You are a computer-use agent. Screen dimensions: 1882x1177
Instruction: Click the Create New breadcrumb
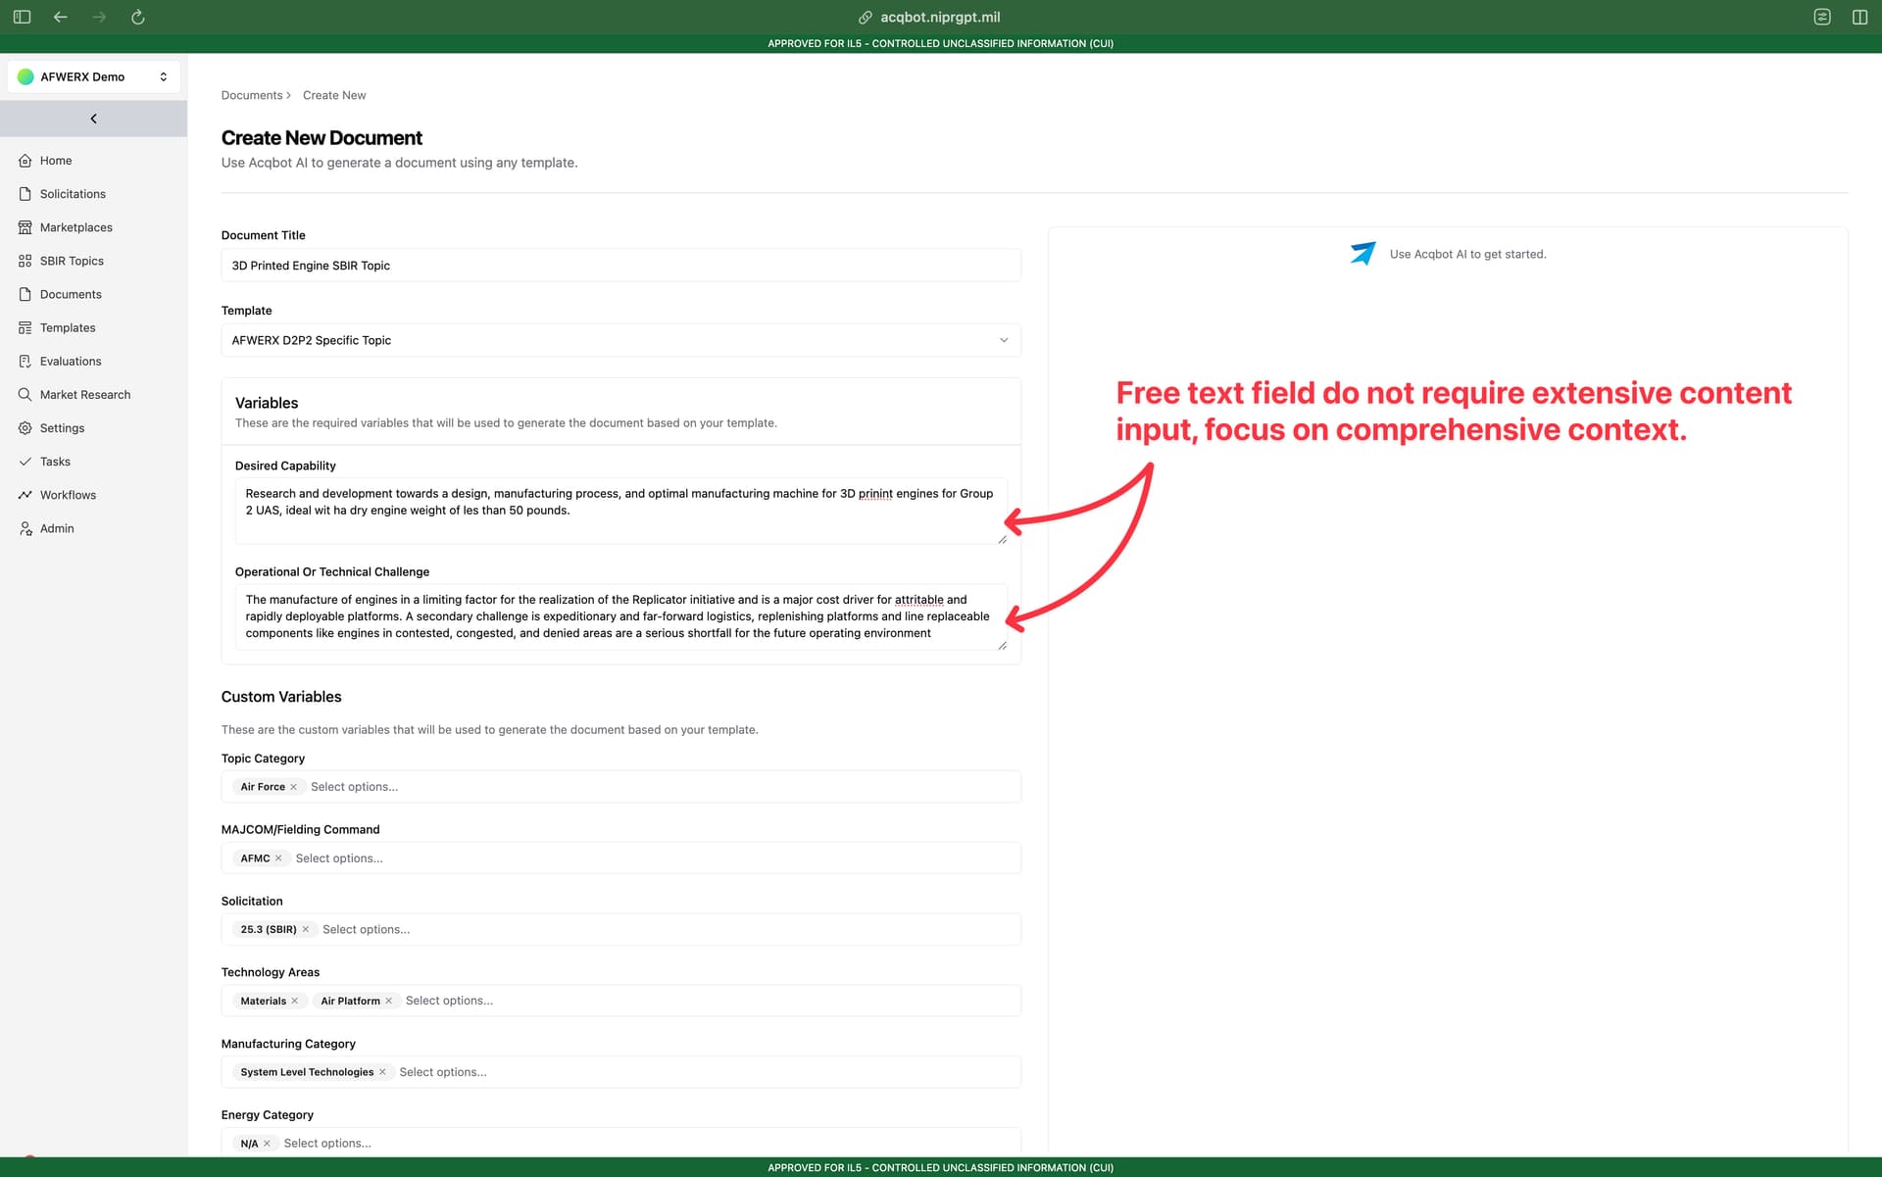point(334,95)
